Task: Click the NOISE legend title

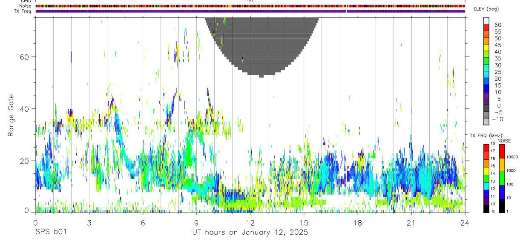Action: 504,141
